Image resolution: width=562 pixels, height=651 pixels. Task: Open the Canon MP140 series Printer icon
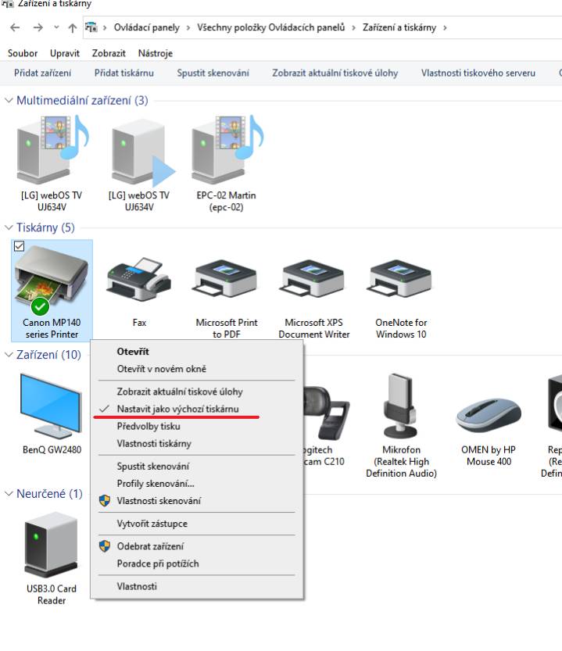pos(52,279)
